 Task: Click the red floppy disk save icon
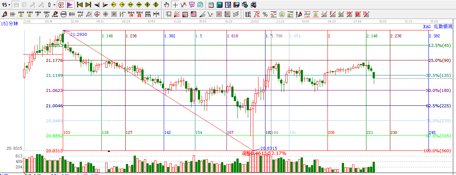(236, 5)
